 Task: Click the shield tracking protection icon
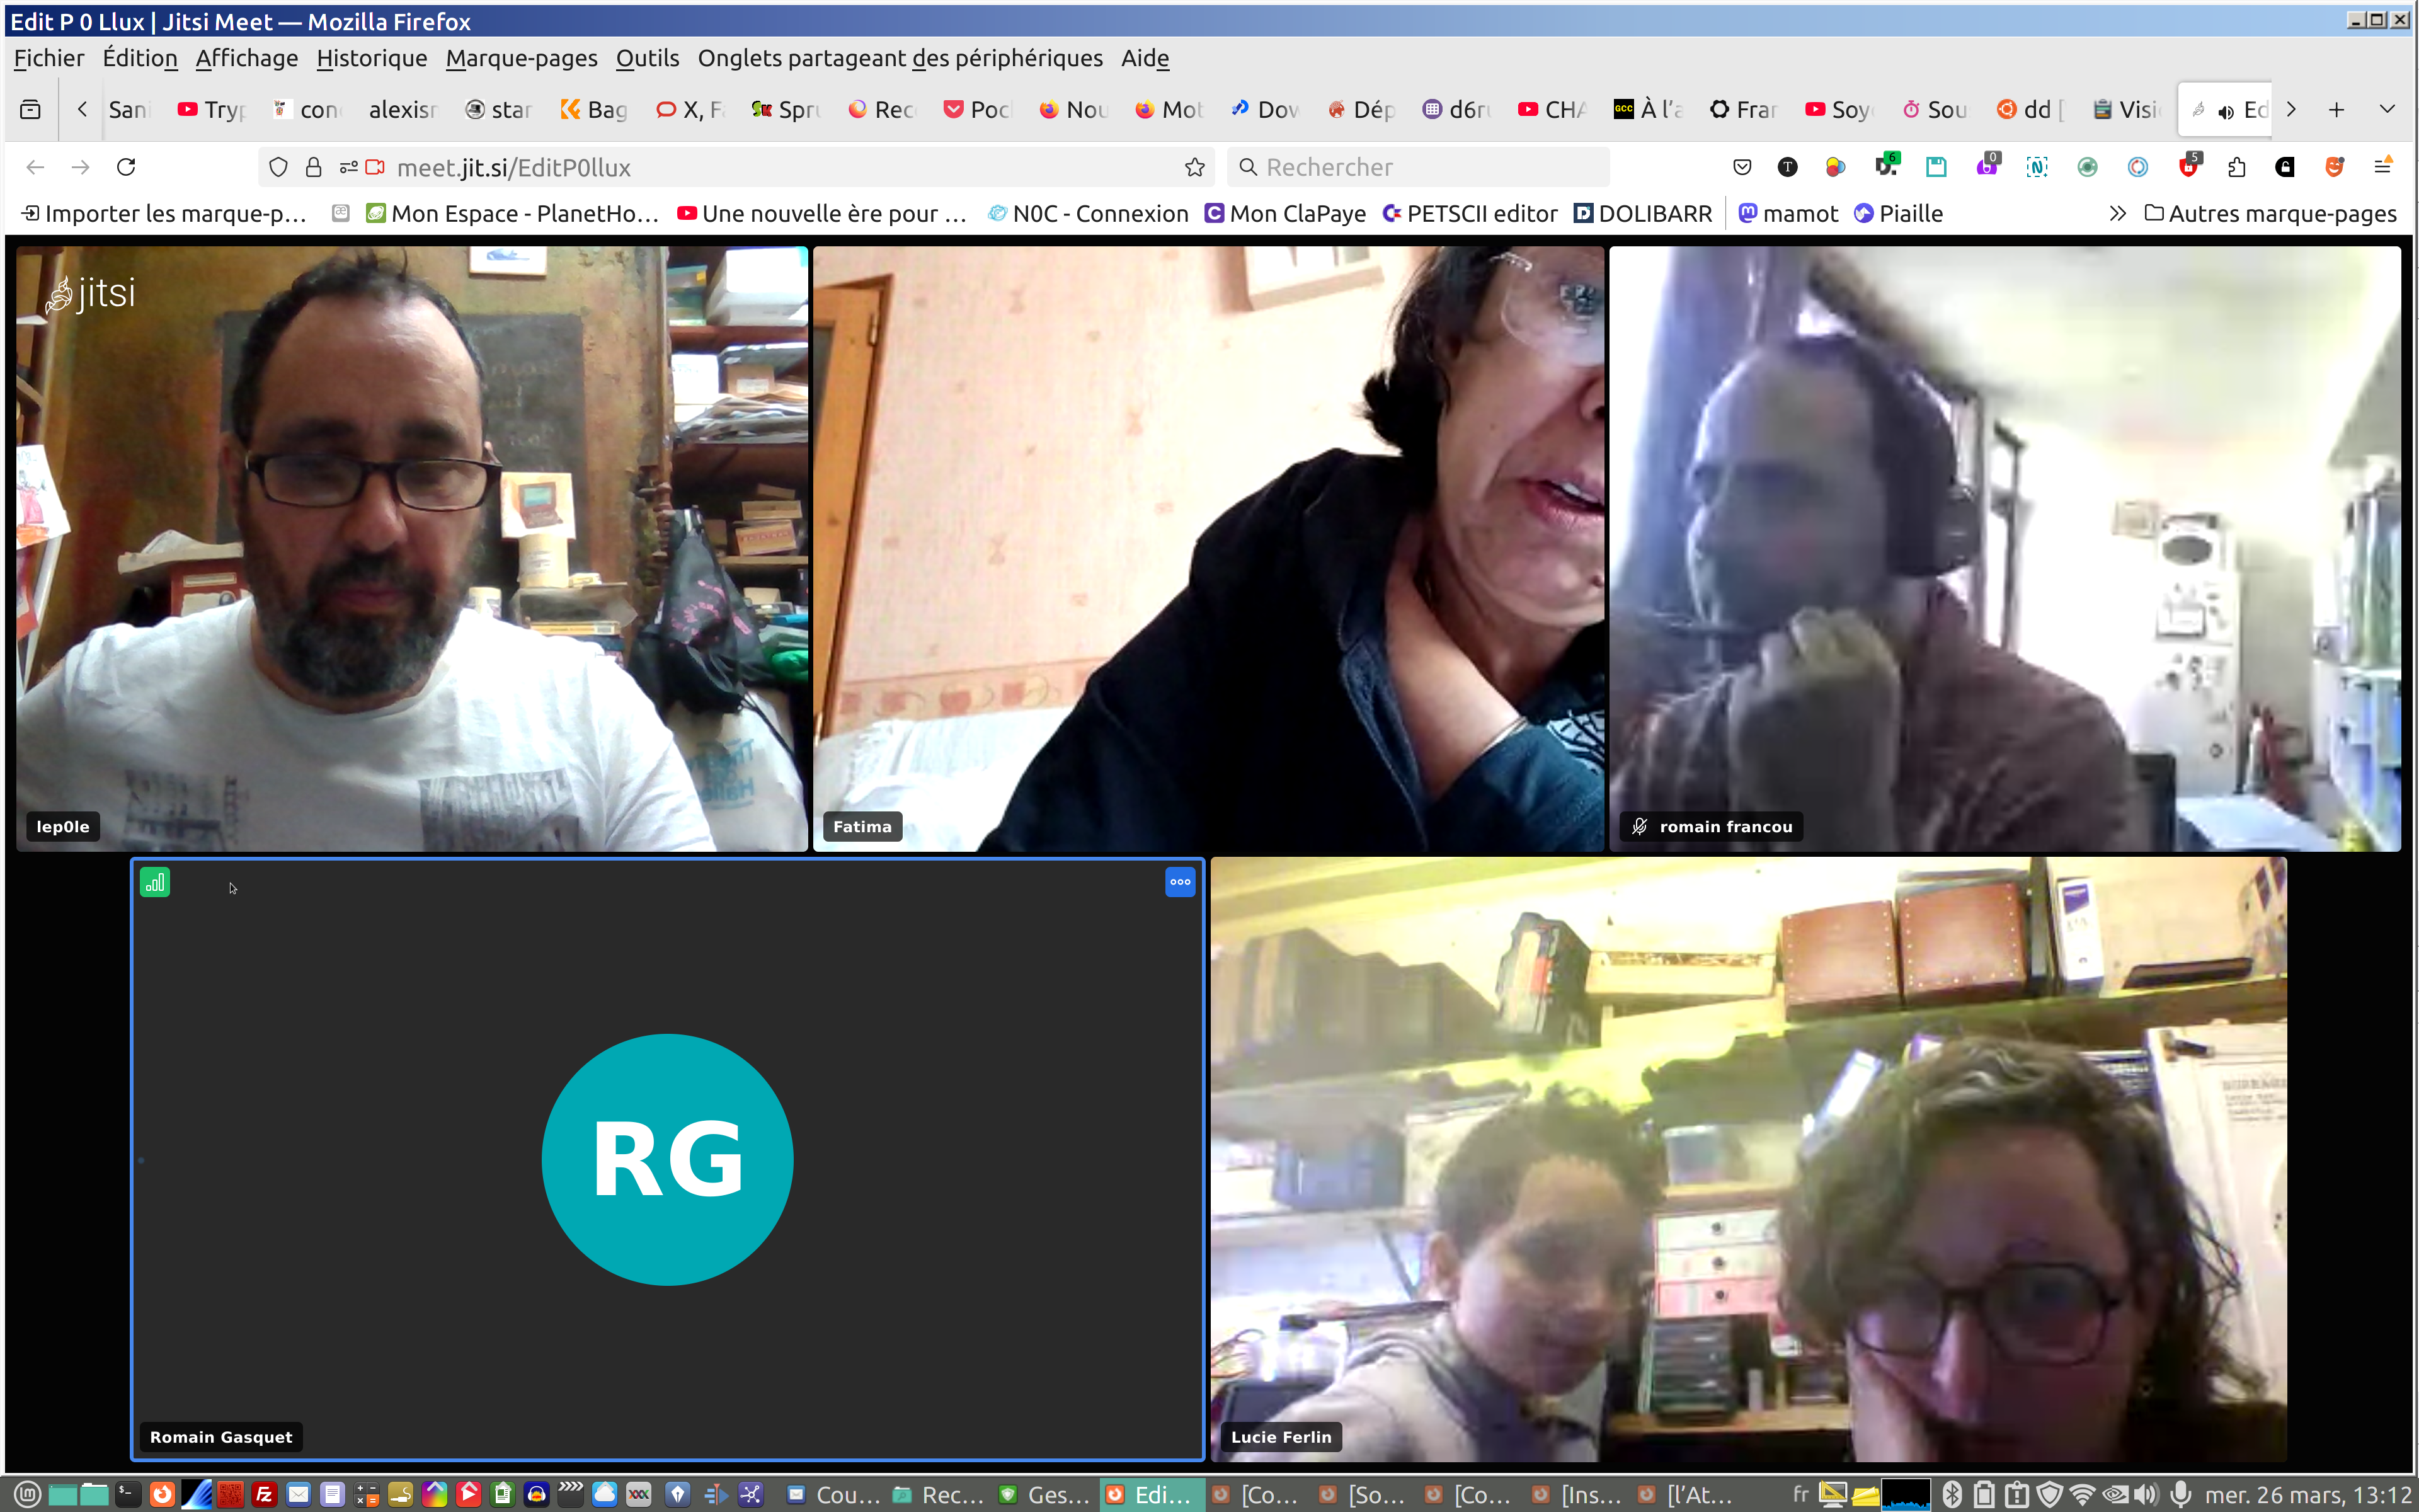[x=279, y=167]
